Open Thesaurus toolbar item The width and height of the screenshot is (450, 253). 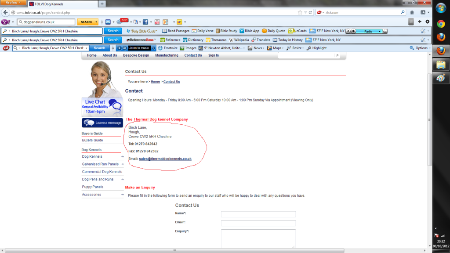[216, 40]
